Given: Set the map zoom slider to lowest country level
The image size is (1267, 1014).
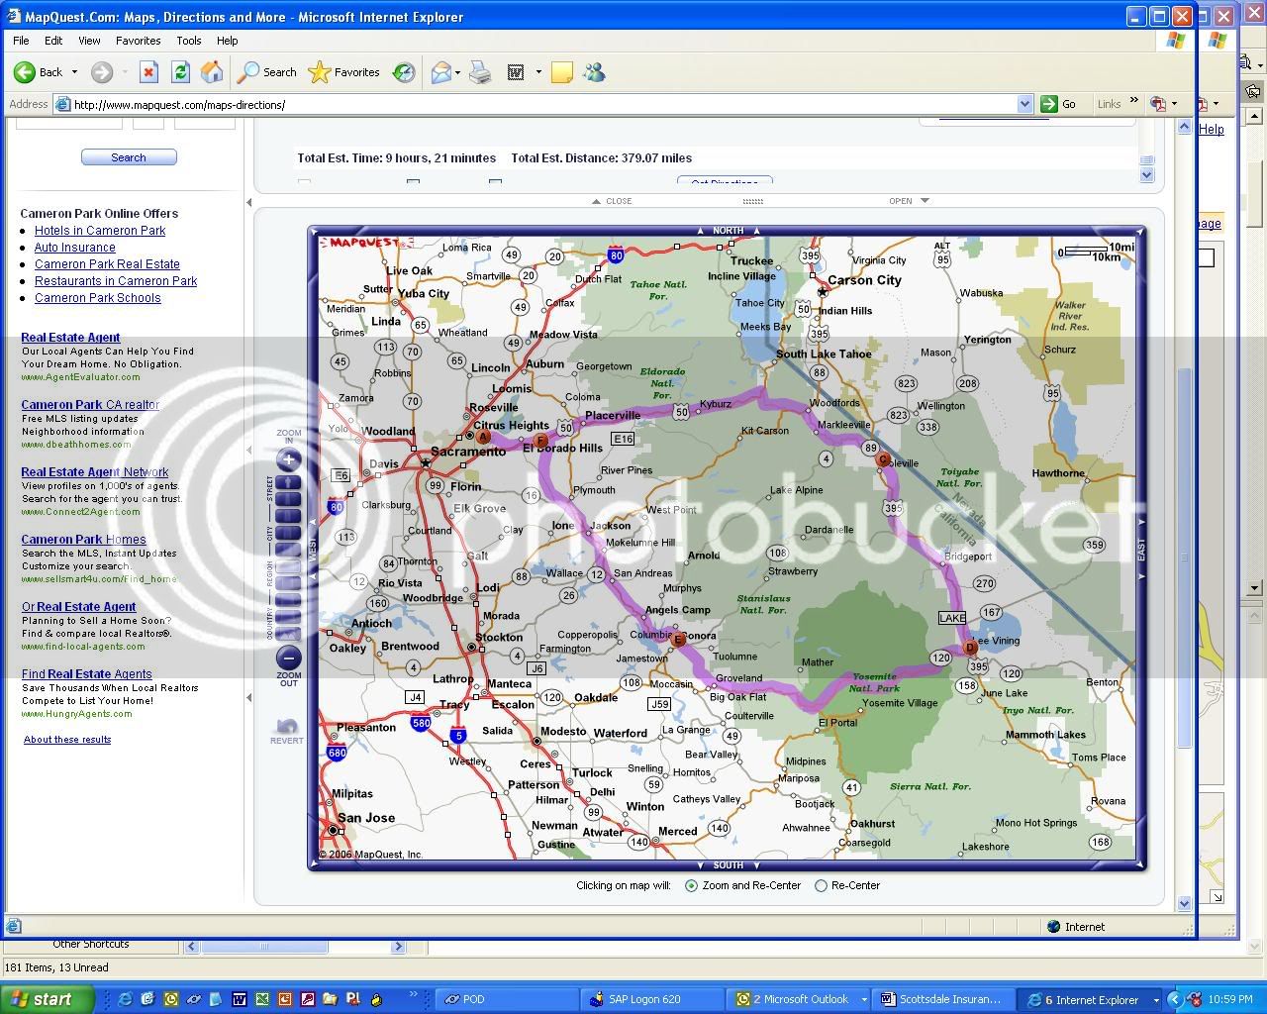Looking at the screenshot, I should (288, 634).
